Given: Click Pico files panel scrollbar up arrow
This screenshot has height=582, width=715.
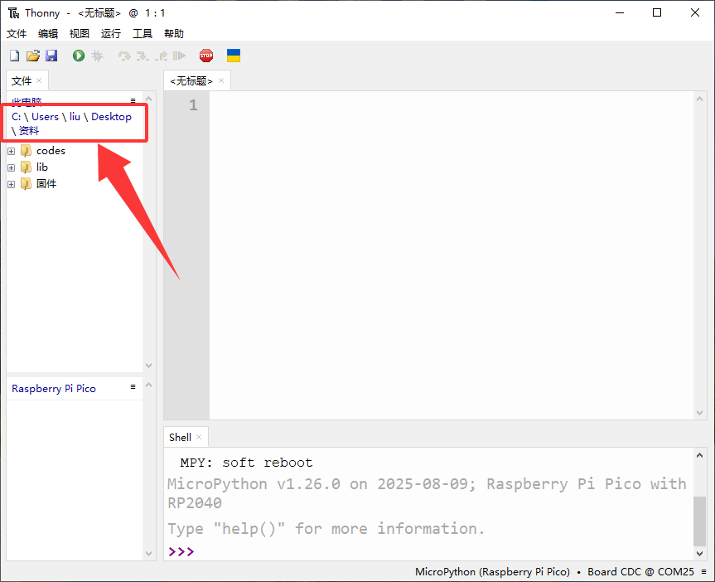Looking at the screenshot, I should (x=148, y=385).
